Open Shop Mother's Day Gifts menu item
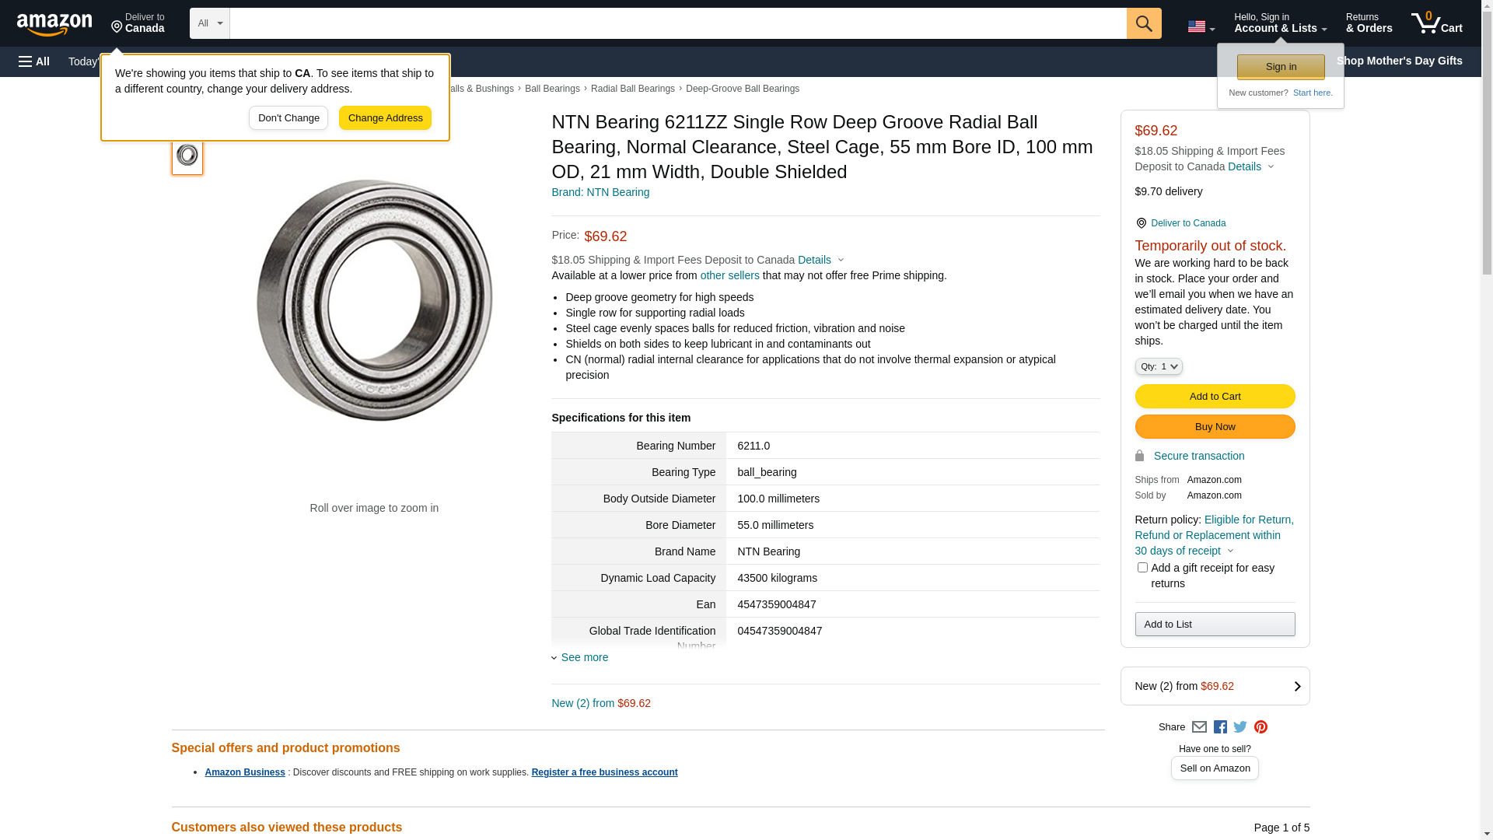The width and height of the screenshot is (1493, 840). tap(1399, 61)
